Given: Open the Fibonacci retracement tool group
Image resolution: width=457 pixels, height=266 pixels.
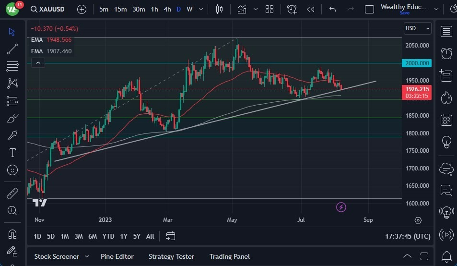Looking at the screenshot, I should pyautogui.click(x=12, y=66).
